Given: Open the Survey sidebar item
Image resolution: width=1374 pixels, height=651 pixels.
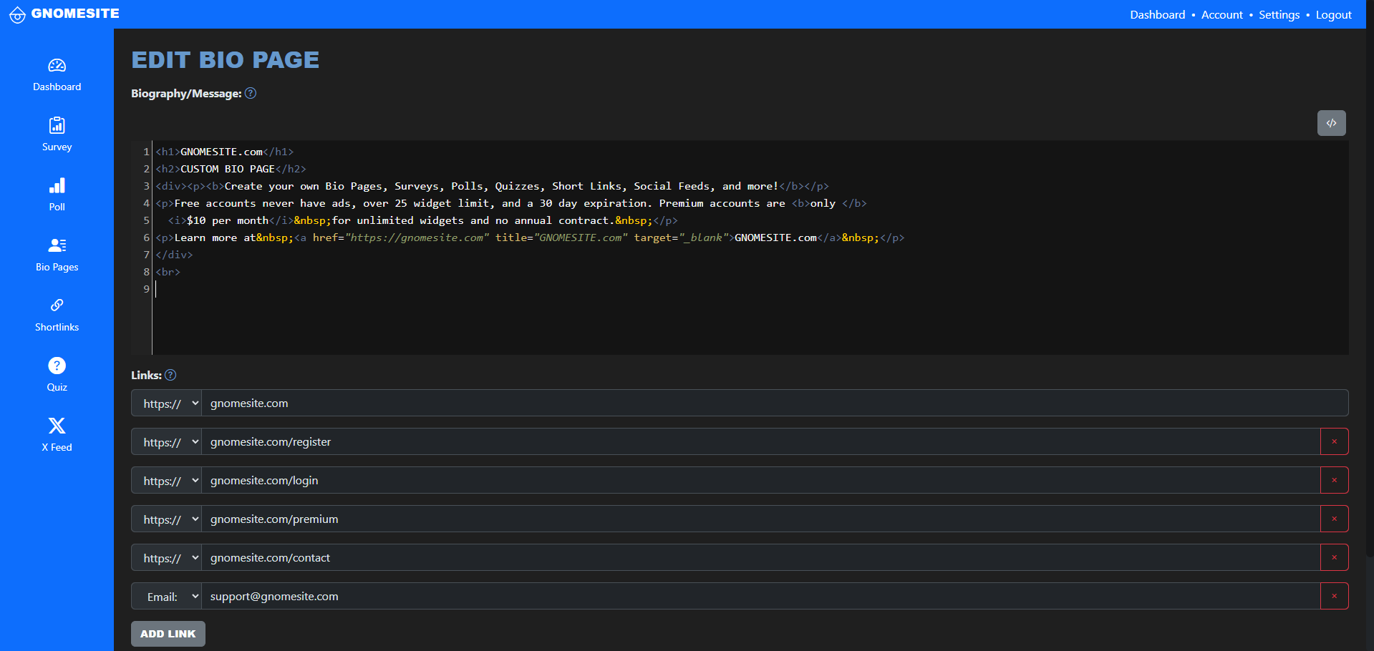Looking at the screenshot, I should (x=57, y=135).
